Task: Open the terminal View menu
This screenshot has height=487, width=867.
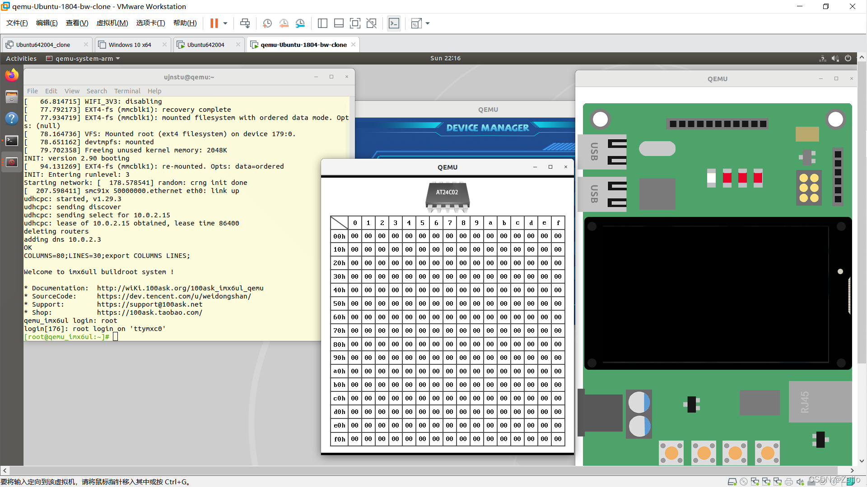Action: coord(72,91)
